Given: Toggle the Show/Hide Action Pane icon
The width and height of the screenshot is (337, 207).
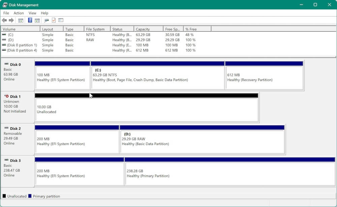Looking at the screenshot, I should [x=37, y=20].
